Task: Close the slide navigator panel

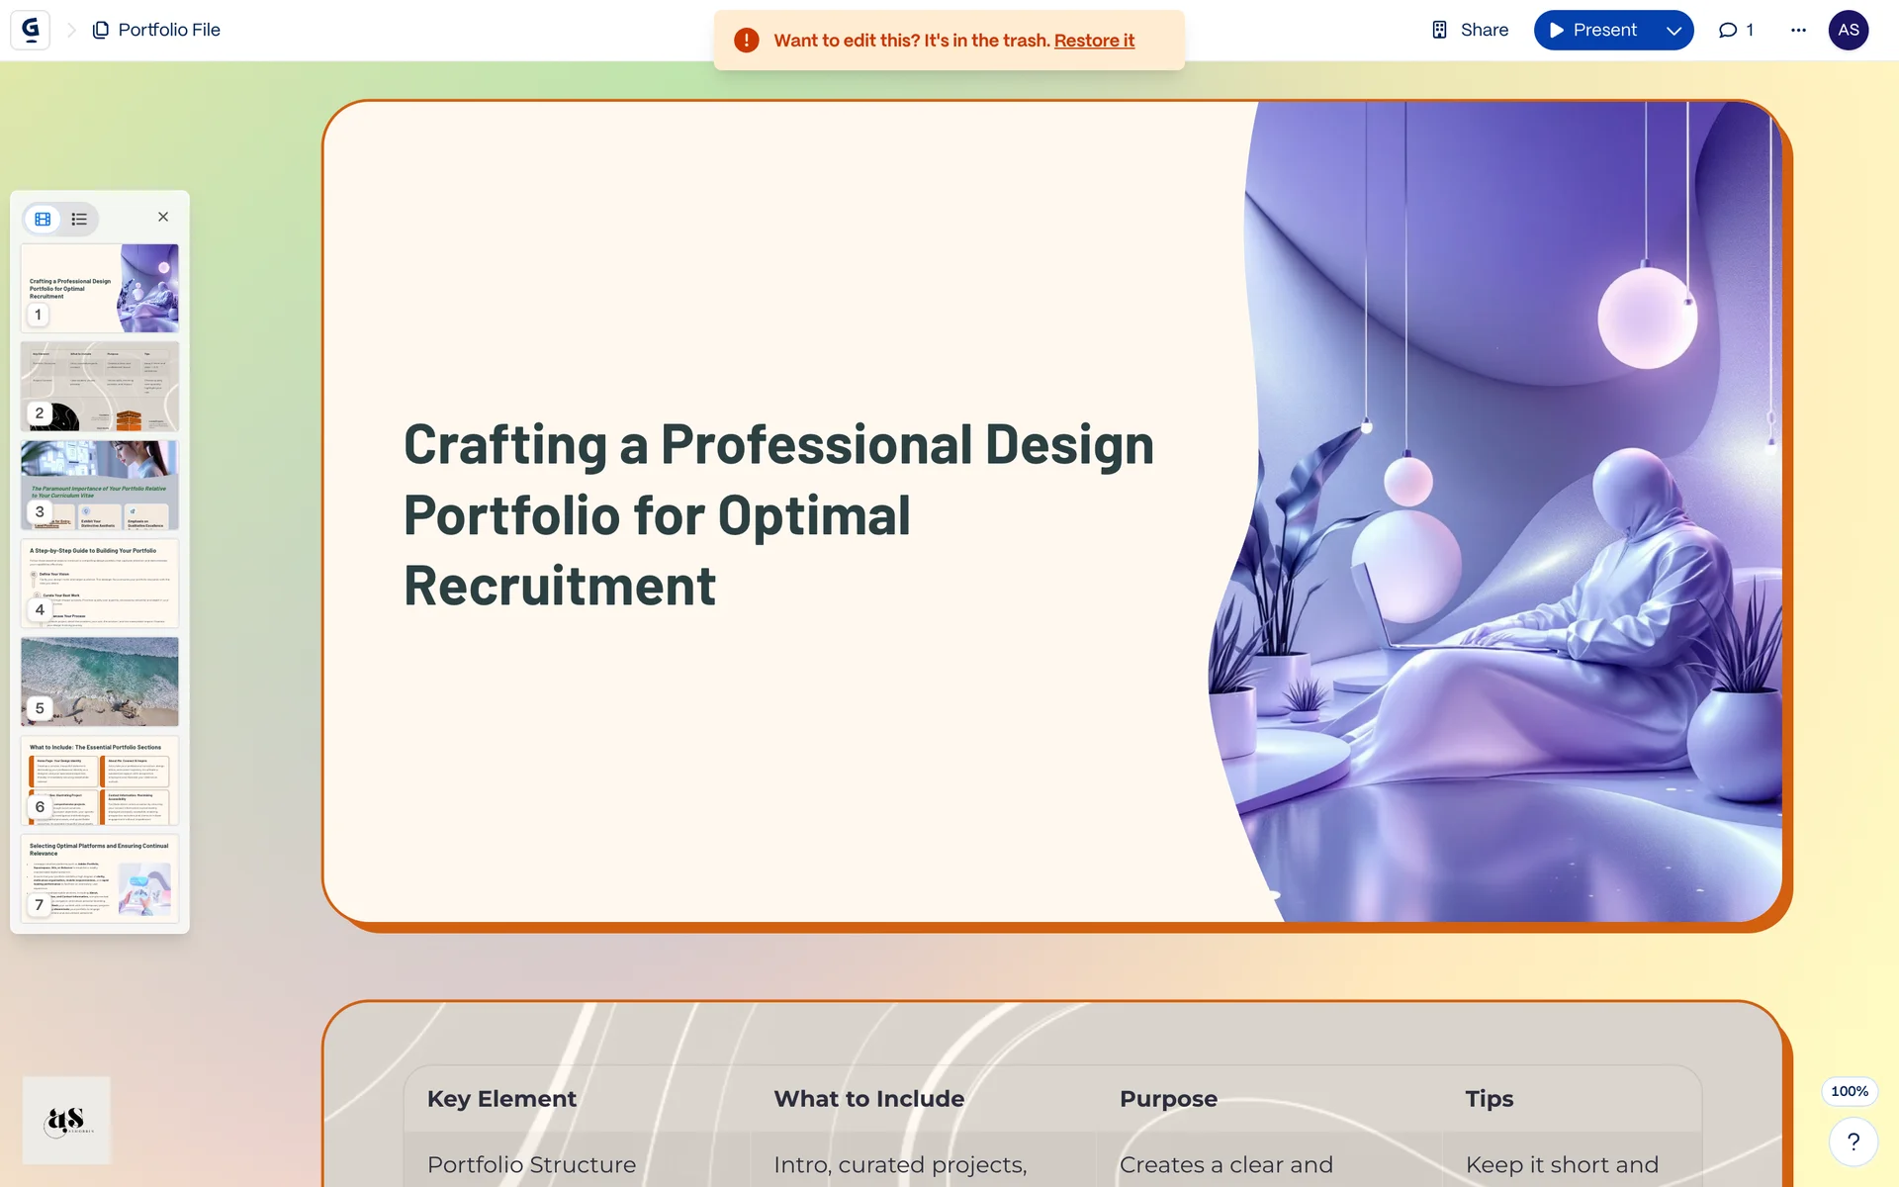Action: 163,217
